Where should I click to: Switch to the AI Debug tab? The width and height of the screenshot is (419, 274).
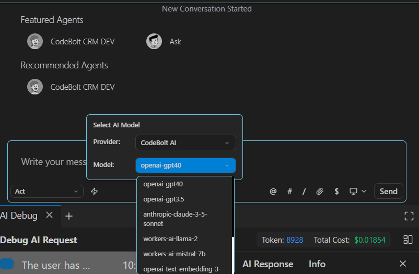point(19,216)
